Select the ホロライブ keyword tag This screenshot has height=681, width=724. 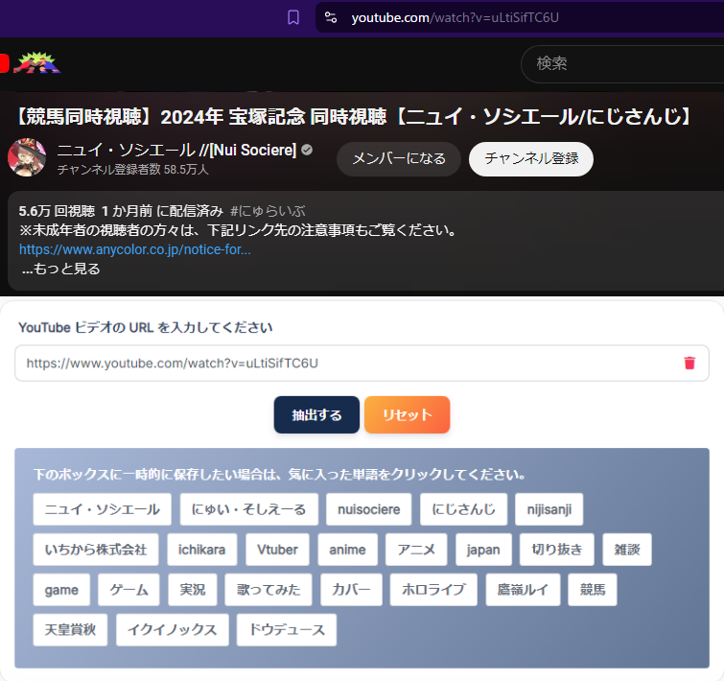433,590
